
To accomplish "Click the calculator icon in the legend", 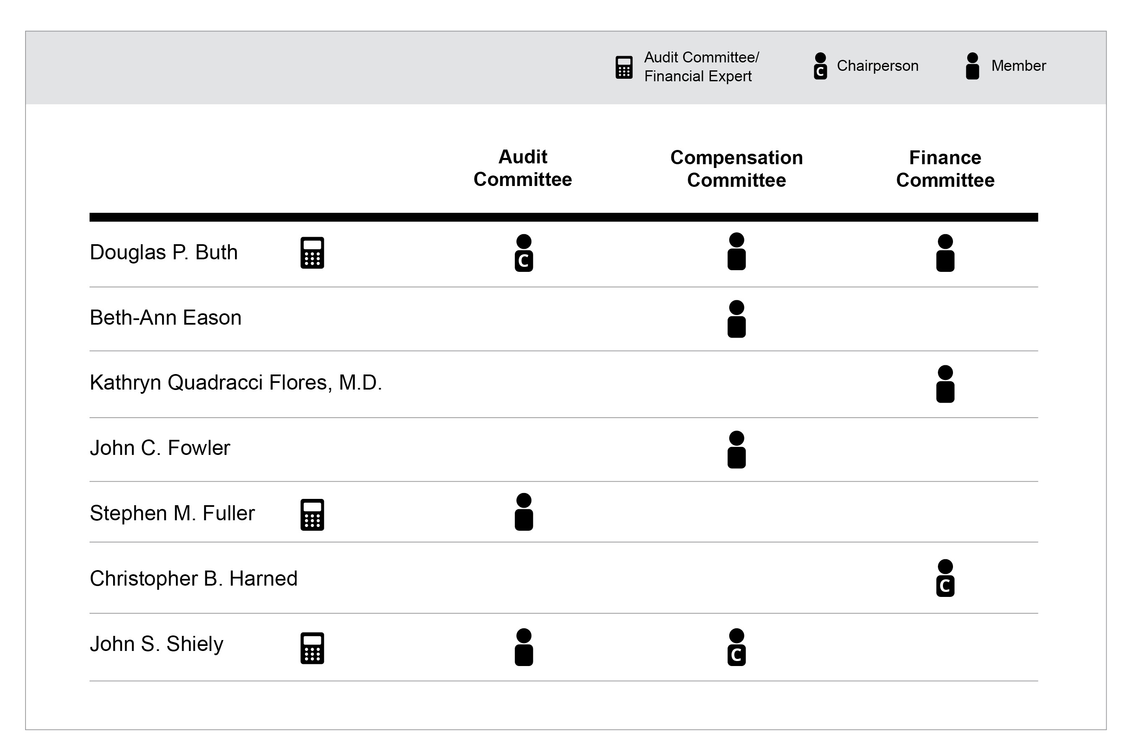I will [x=624, y=67].
